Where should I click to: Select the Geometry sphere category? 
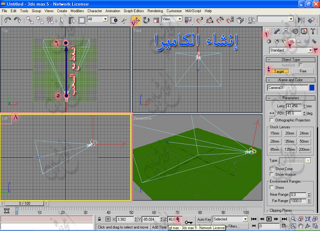[x=269, y=42]
